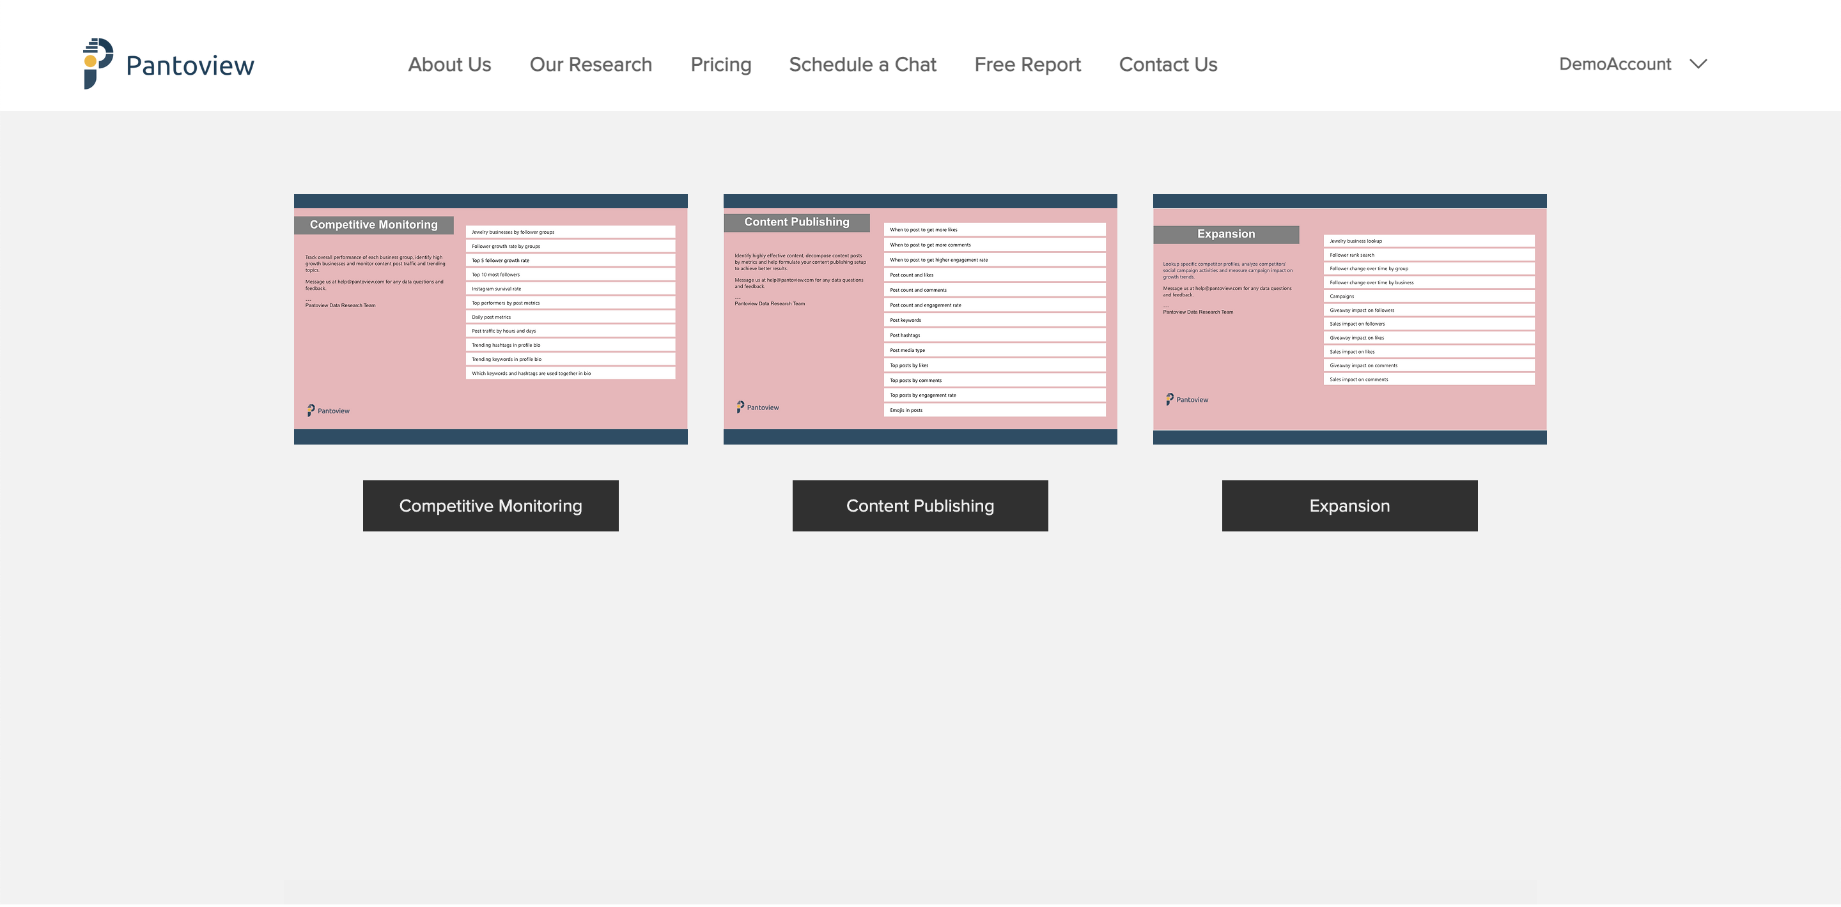The height and width of the screenshot is (907, 1841).
Task: Click the Pantoview logo icon in header
Action: [98, 64]
